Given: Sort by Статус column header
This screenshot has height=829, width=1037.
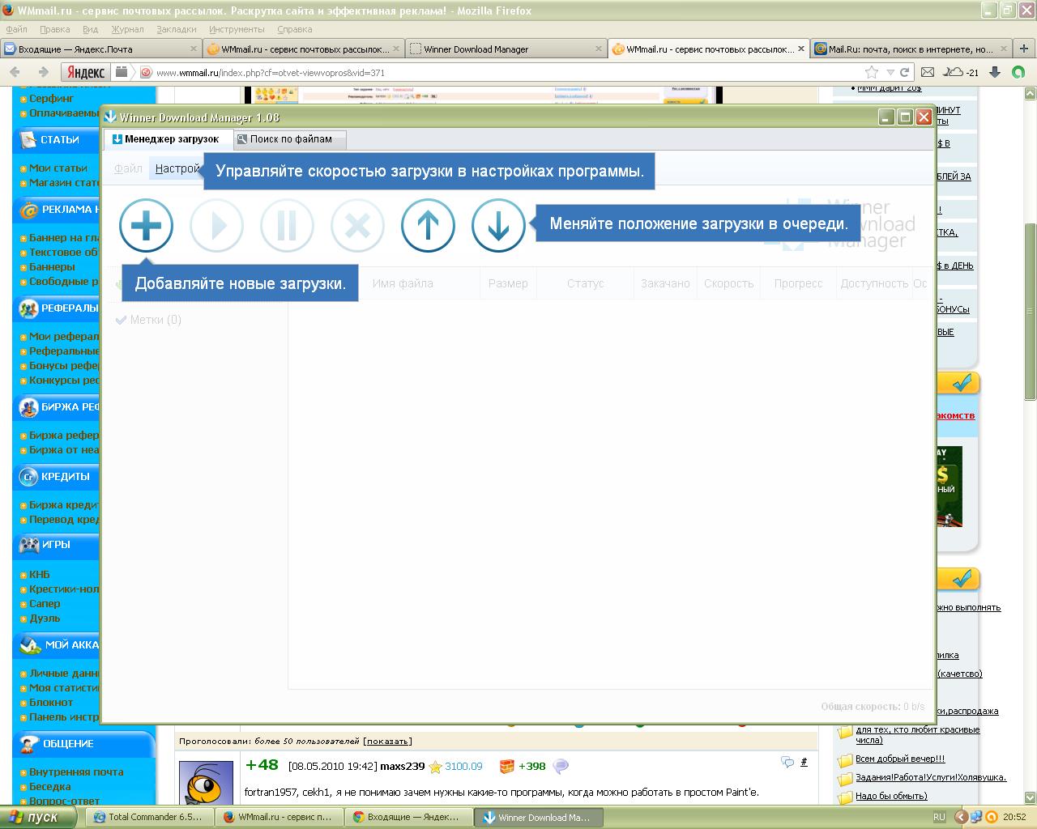Looking at the screenshot, I should tap(585, 283).
